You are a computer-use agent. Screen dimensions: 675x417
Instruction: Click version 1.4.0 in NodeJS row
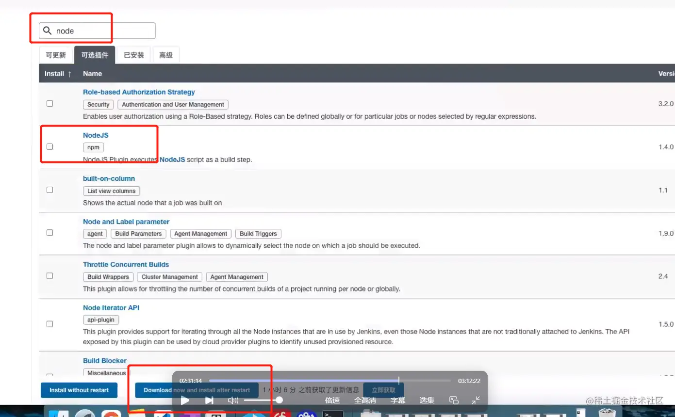[x=666, y=147]
